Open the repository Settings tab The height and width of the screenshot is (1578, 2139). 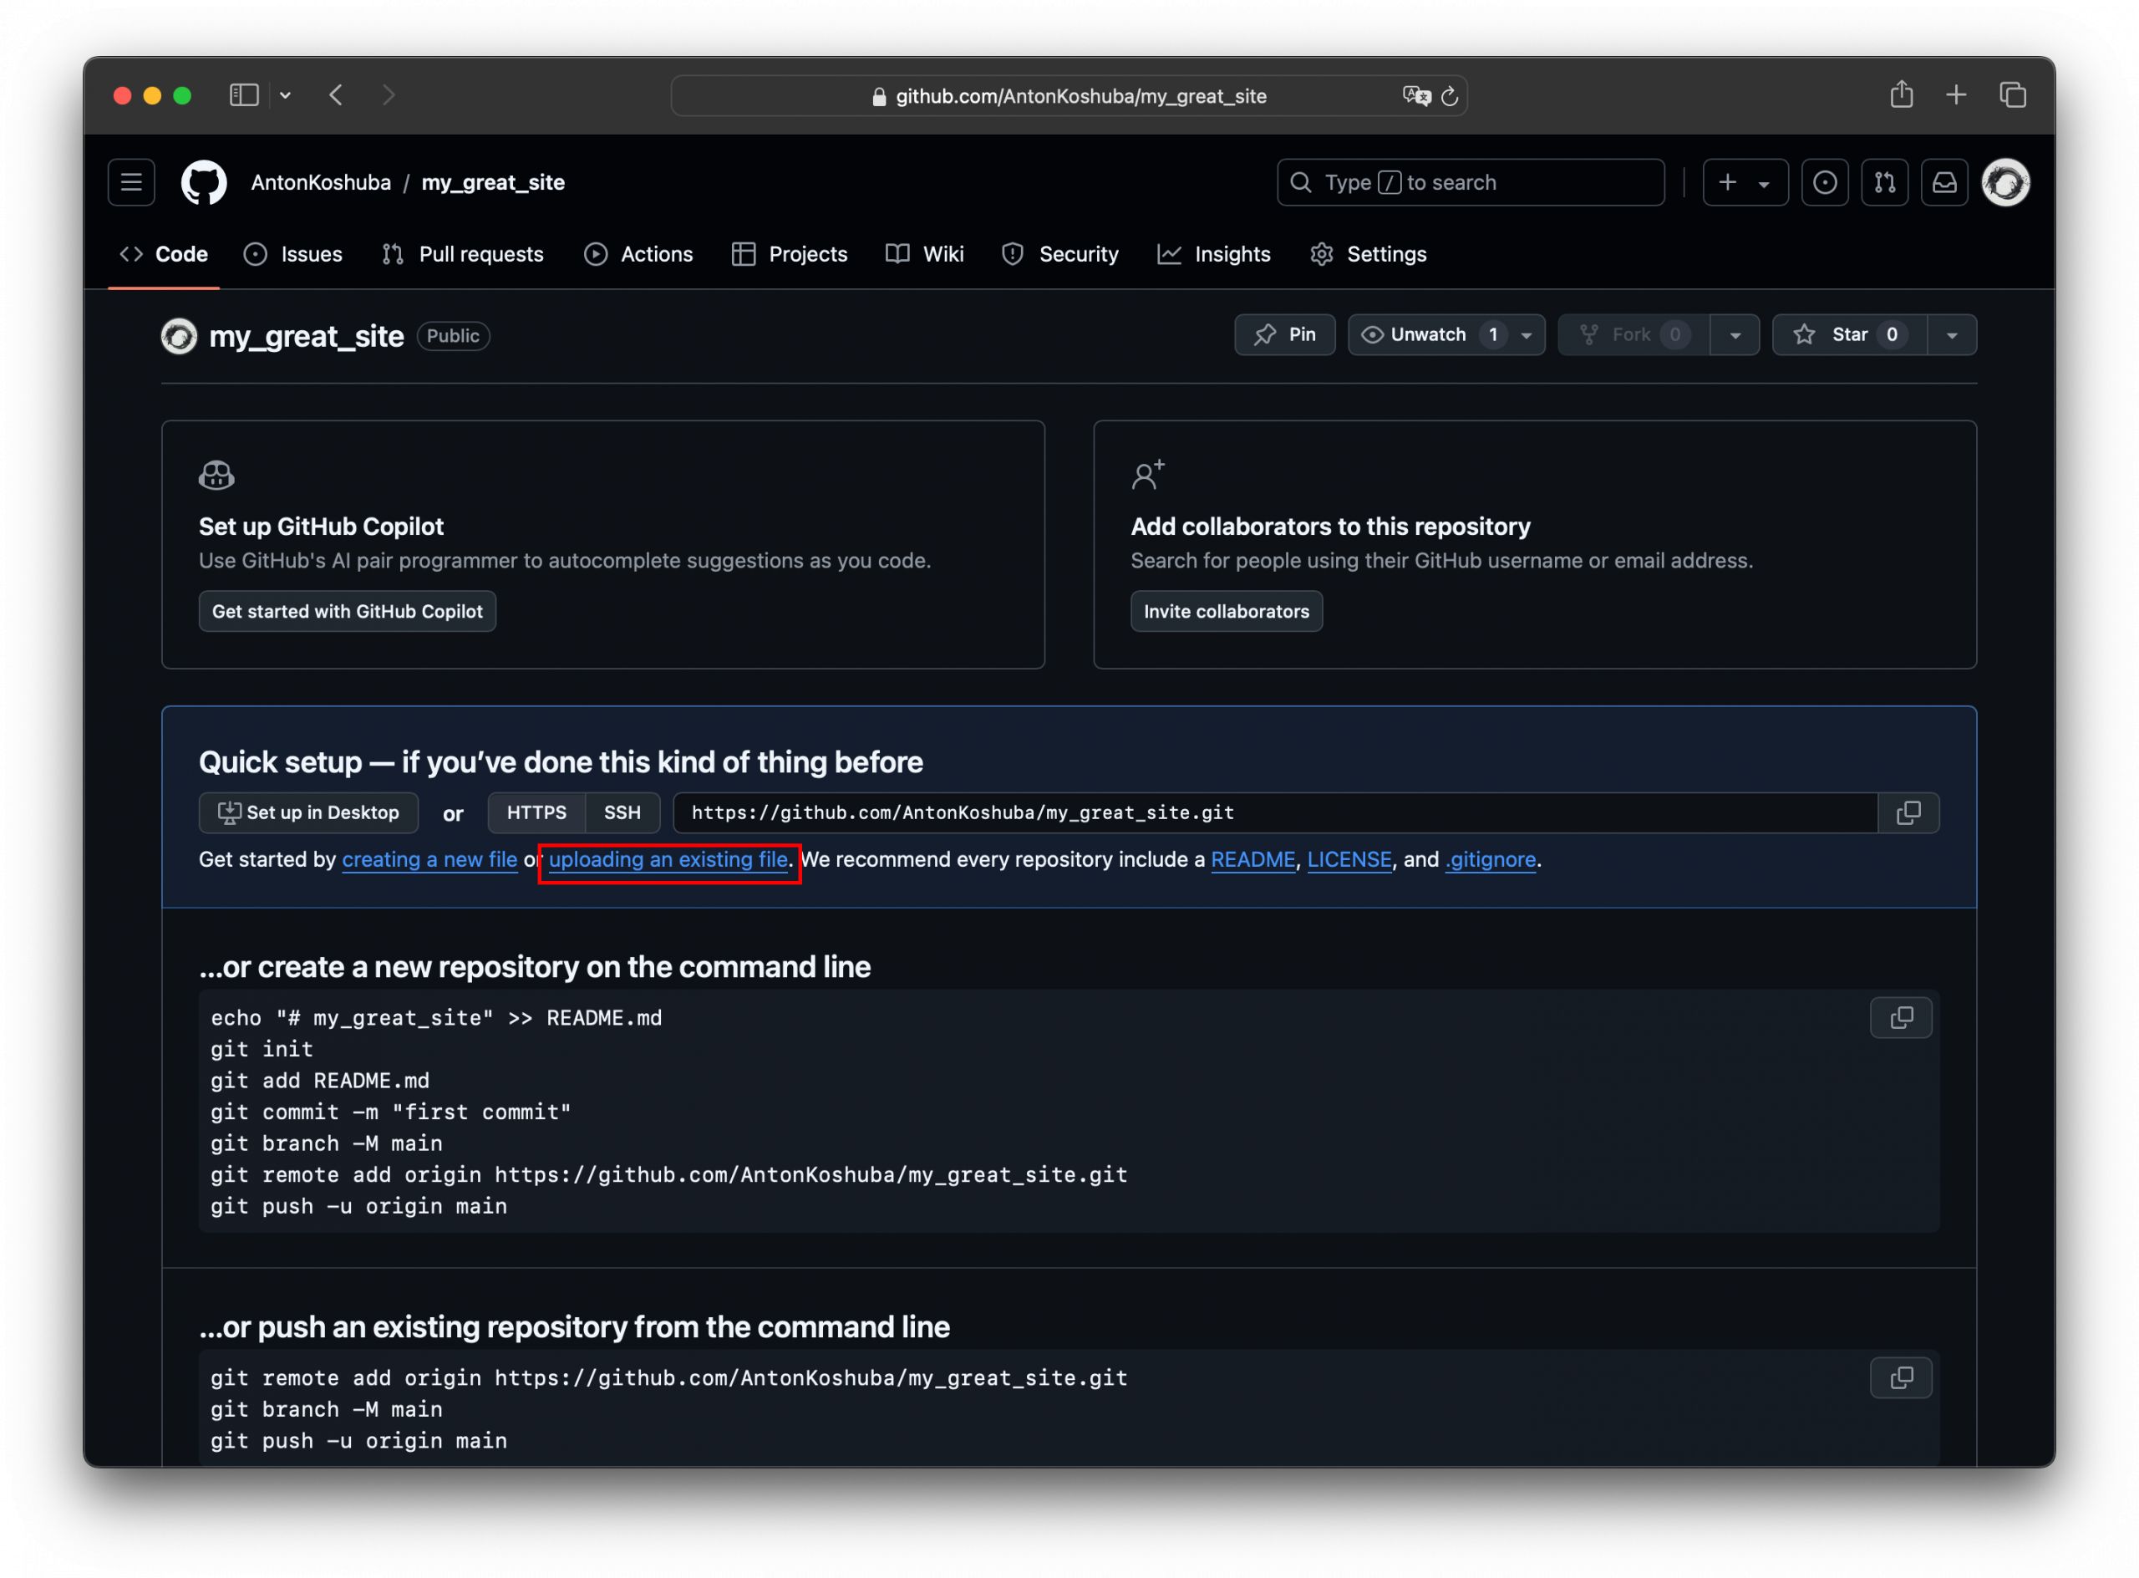[1369, 254]
